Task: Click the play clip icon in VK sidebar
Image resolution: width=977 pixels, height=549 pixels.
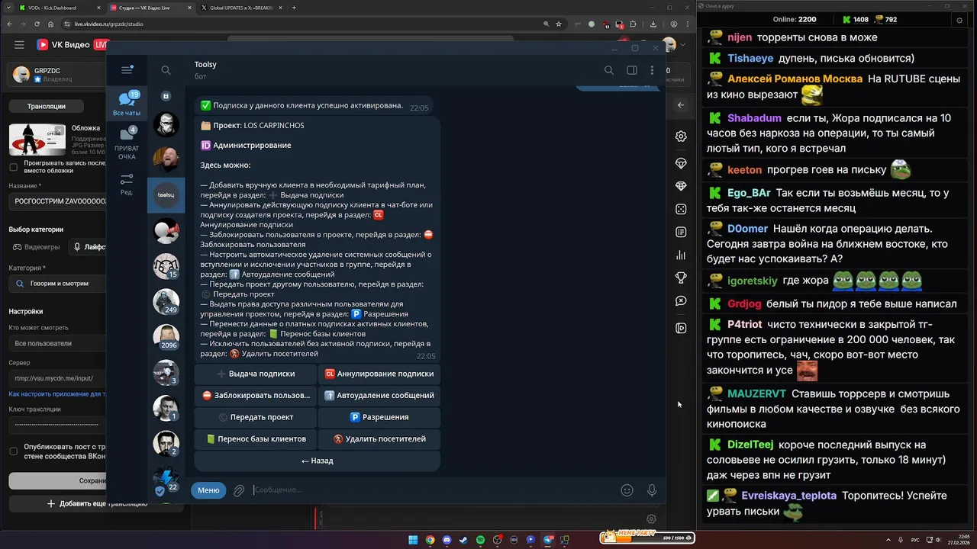Action: point(681,328)
